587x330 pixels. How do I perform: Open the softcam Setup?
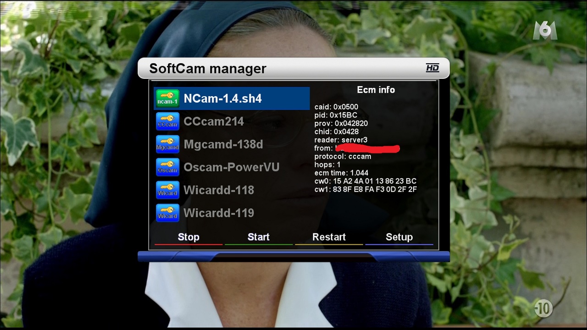399,237
